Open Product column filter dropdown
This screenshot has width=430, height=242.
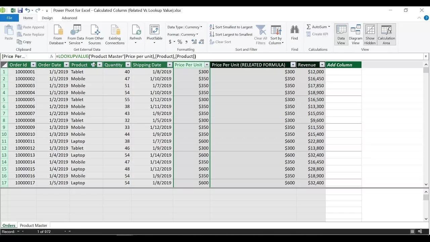pos(99,65)
